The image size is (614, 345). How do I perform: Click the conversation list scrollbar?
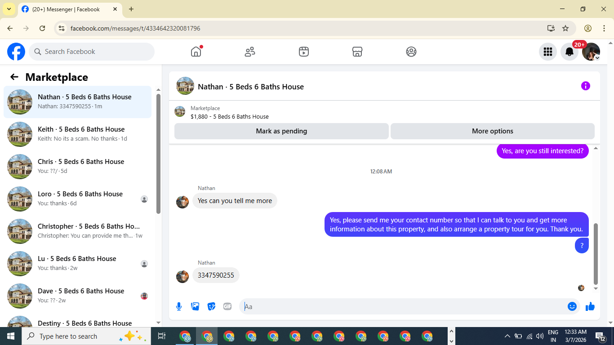pos(158,153)
